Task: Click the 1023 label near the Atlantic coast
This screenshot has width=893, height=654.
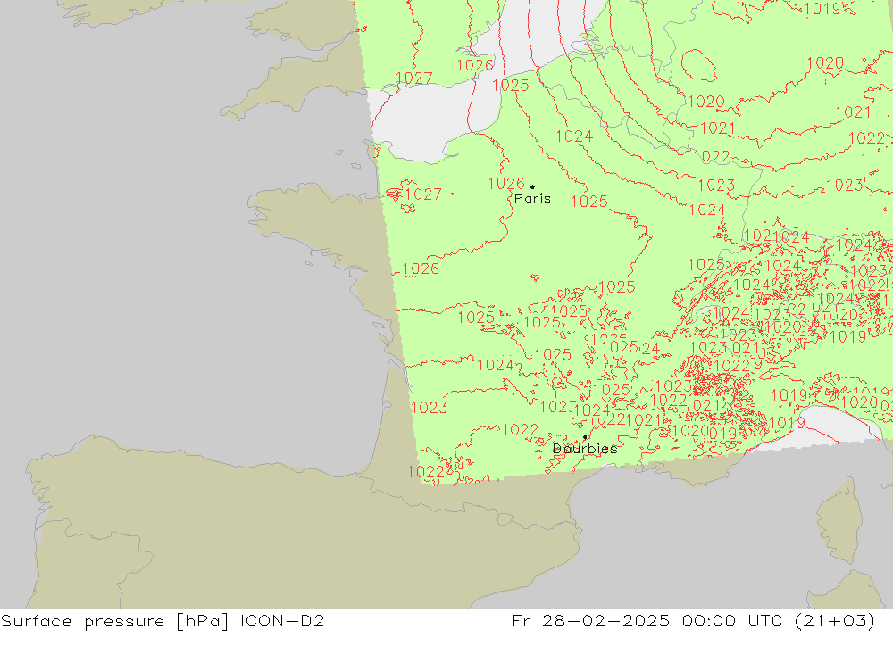Action: (429, 408)
